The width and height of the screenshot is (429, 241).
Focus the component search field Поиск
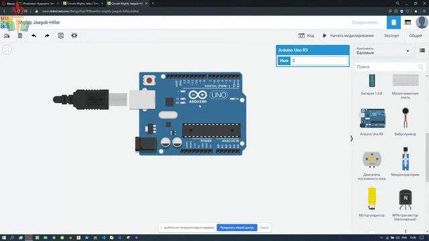point(387,67)
